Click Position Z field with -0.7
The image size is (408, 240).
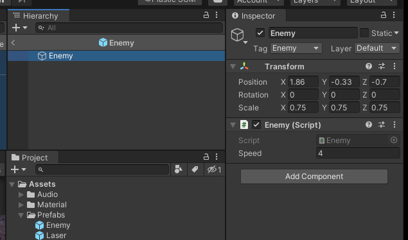pos(385,82)
